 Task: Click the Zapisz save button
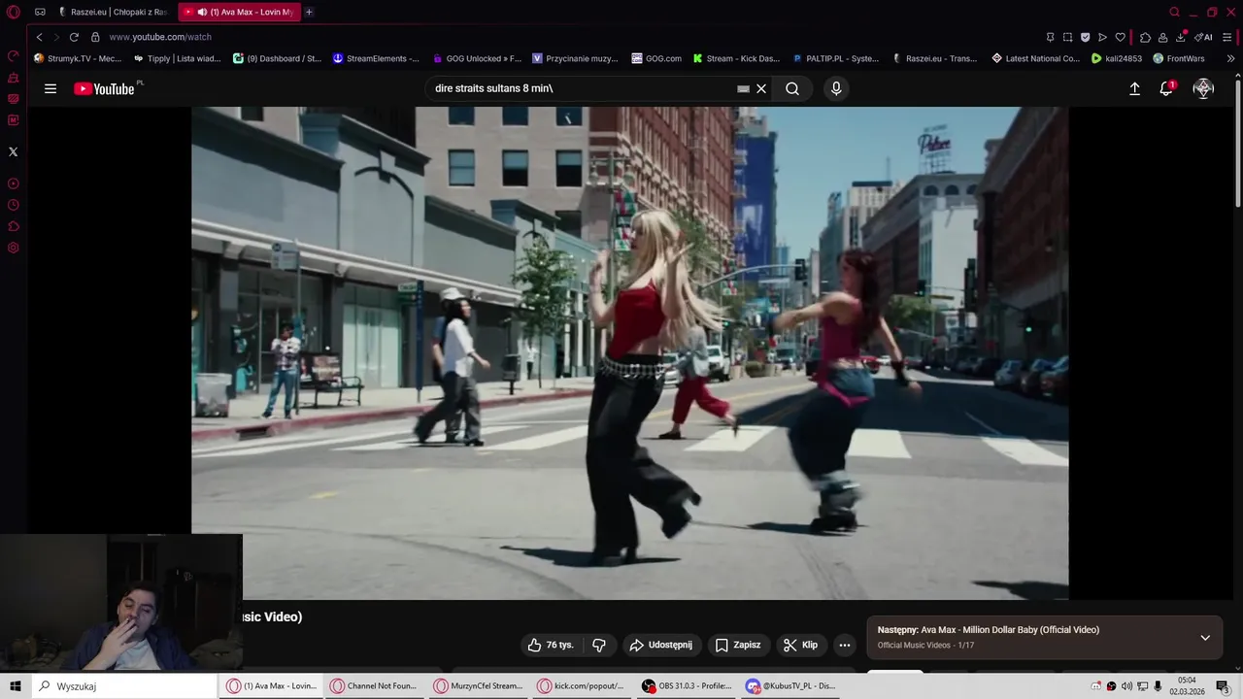click(x=737, y=645)
